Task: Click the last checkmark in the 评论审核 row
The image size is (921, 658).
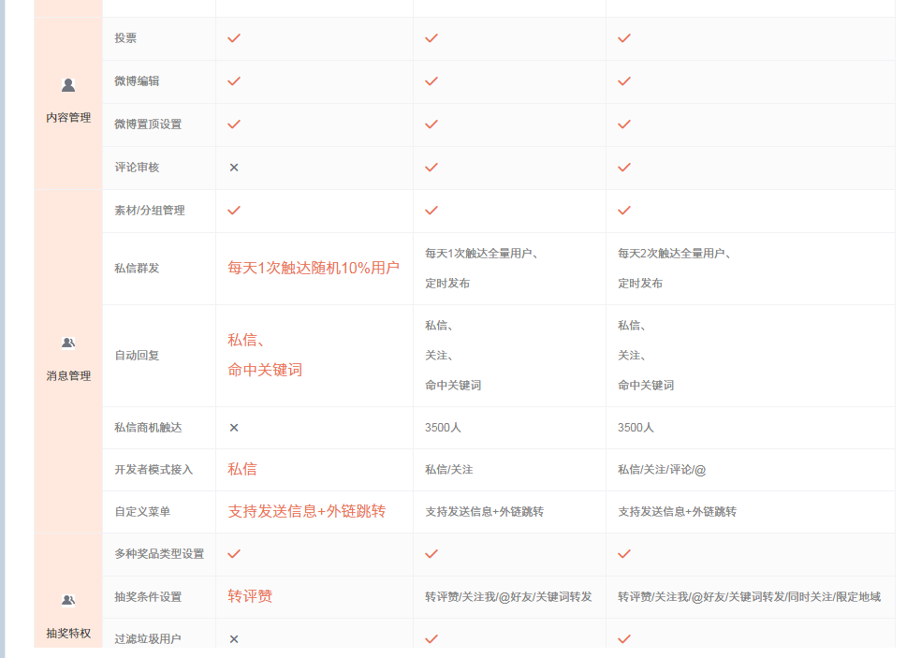Action: tap(623, 168)
